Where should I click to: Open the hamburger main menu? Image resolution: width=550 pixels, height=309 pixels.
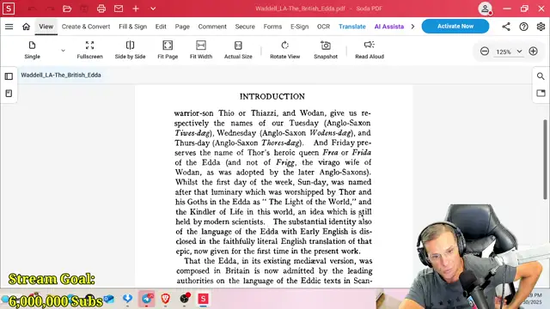point(9,27)
